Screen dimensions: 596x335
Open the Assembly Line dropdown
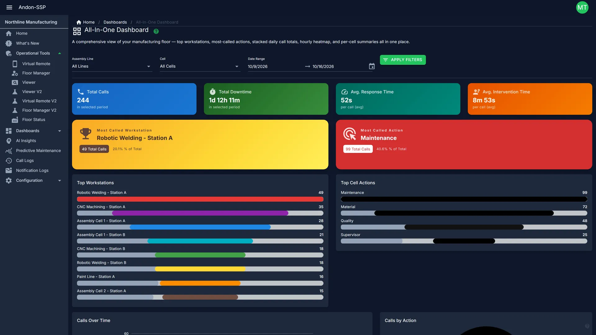tap(112, 66)
